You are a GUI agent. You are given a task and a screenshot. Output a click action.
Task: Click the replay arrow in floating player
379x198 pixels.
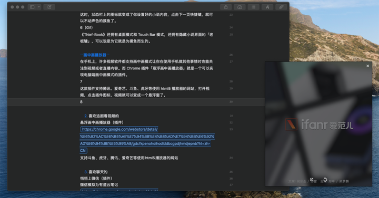325,180
